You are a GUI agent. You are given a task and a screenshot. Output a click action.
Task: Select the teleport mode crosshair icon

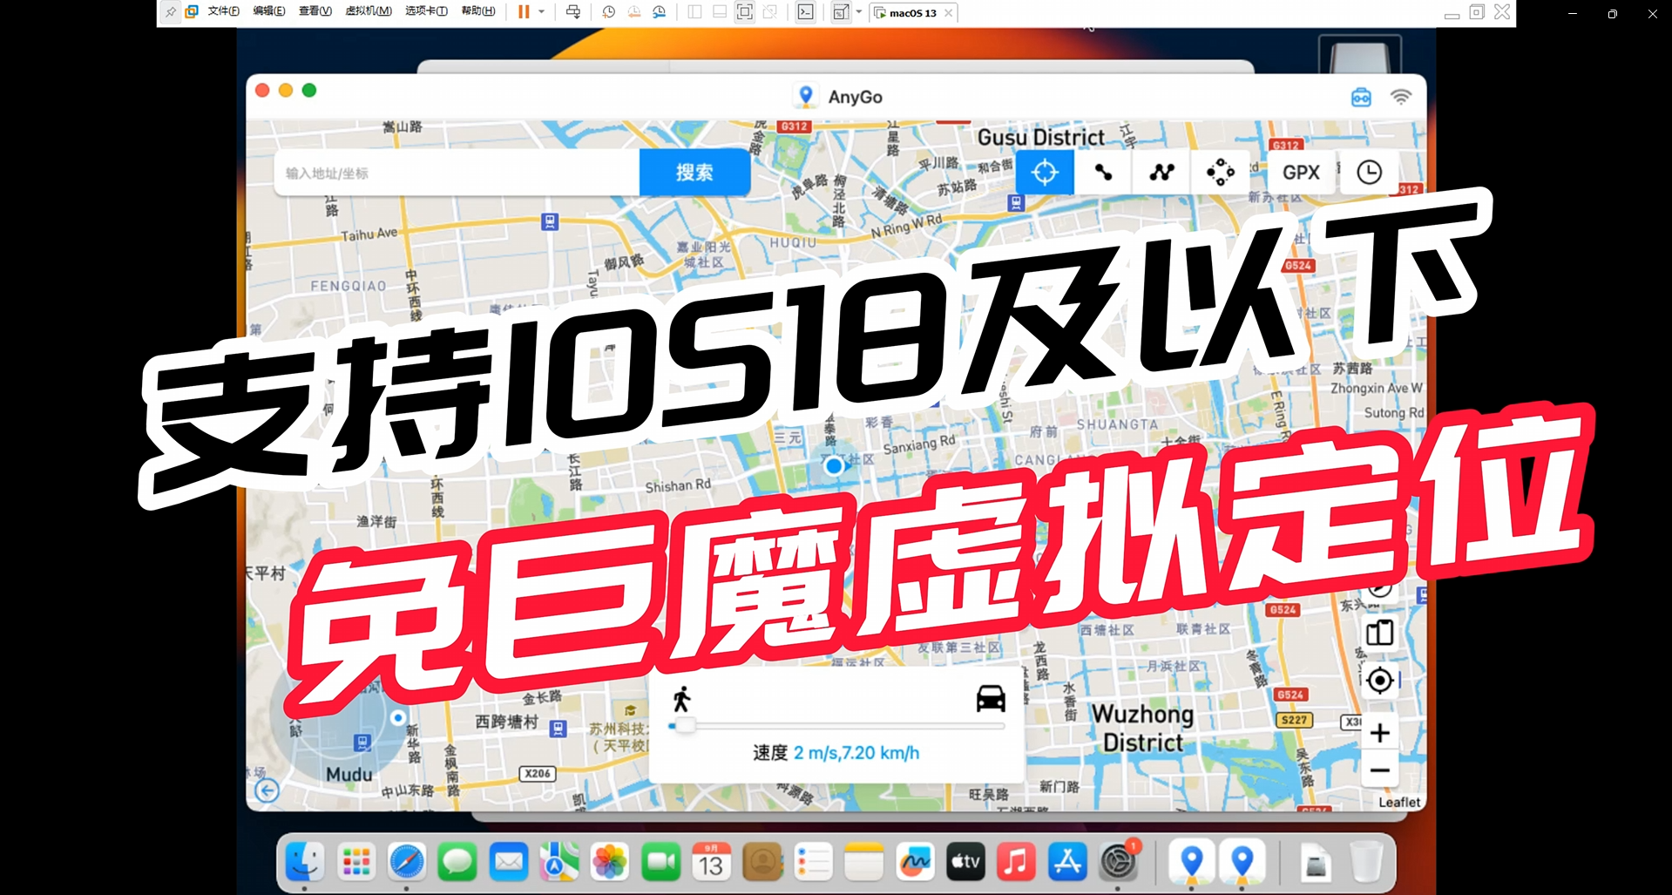pos(1044,173)
